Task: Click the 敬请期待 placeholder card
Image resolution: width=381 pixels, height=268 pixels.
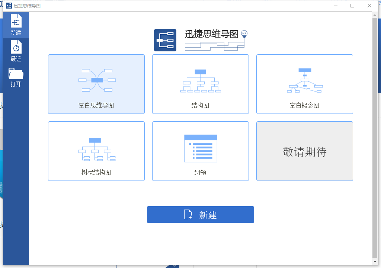Action: click(x=304, y=151)
